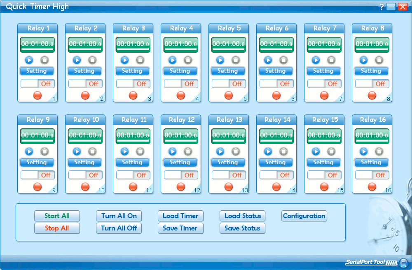Stop the Relay 4 timer
Viewport: 412px width, 270px height.
pyautogui.click(x=188, y=61)
